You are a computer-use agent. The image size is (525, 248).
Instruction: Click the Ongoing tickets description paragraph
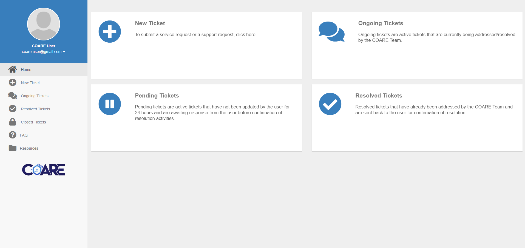click(437, 37)
